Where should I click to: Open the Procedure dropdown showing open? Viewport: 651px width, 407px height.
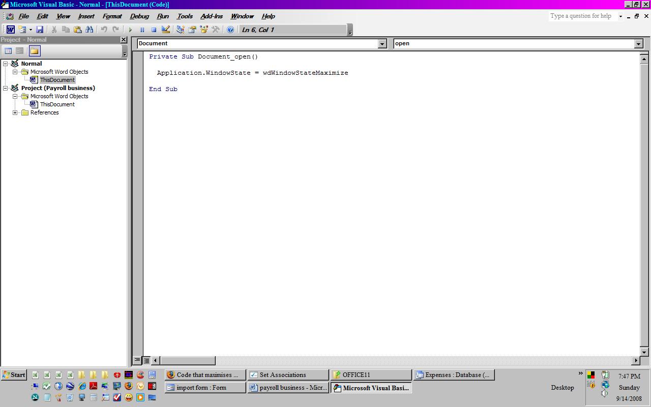click(x=639, y=44)
